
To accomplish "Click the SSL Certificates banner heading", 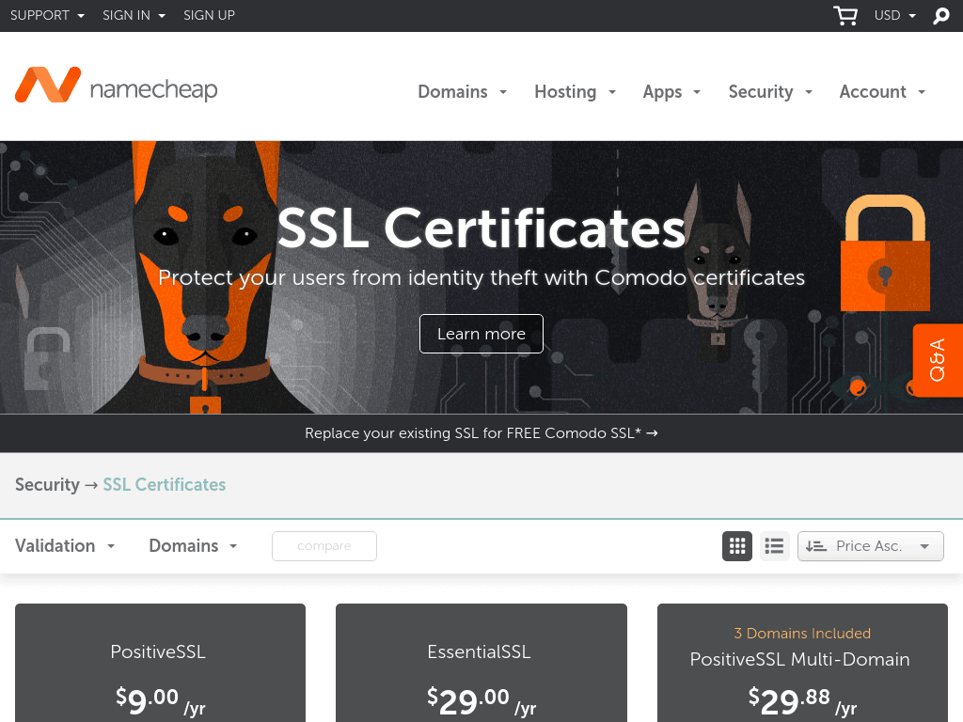I will pyautogui.click(x=481, y=228).
